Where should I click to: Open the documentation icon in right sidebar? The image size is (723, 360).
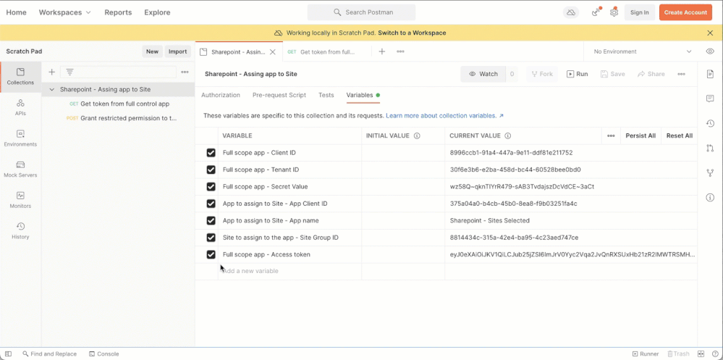coord(710,74)
